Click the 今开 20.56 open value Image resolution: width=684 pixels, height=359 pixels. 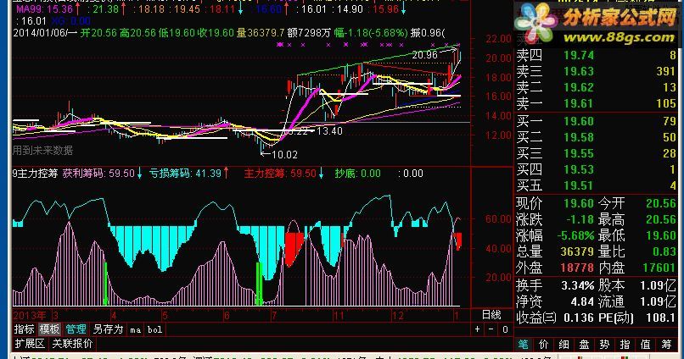tap(661, 204)
